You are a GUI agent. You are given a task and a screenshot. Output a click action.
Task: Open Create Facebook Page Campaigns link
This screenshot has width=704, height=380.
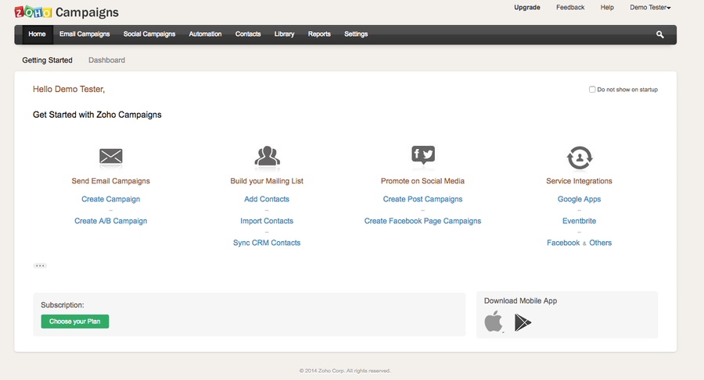pos(422,221)
